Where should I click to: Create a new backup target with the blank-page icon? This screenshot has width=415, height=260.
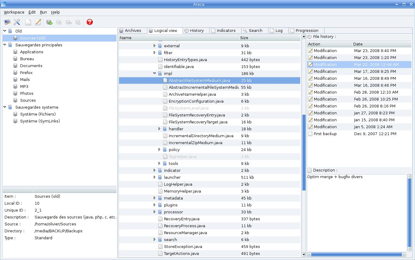pyautogui.click(x=28, y=22)
